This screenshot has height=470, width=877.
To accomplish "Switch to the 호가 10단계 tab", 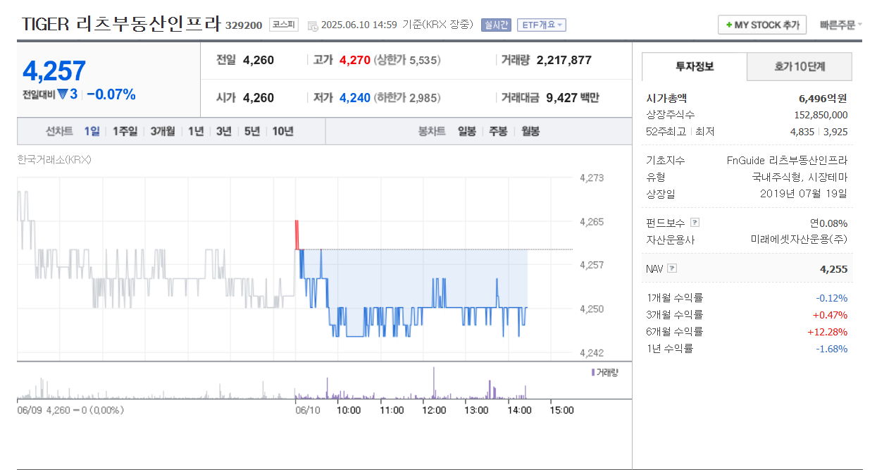I will click(801, 66).
